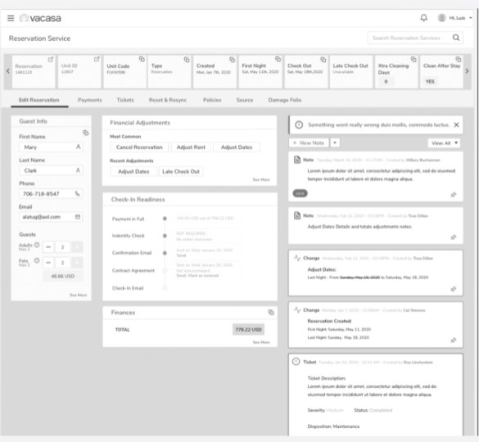The height and width of the screenshot is (442, 479).
Task: Click the Ticket entry alert icon
Action: (x=296, y=362)
